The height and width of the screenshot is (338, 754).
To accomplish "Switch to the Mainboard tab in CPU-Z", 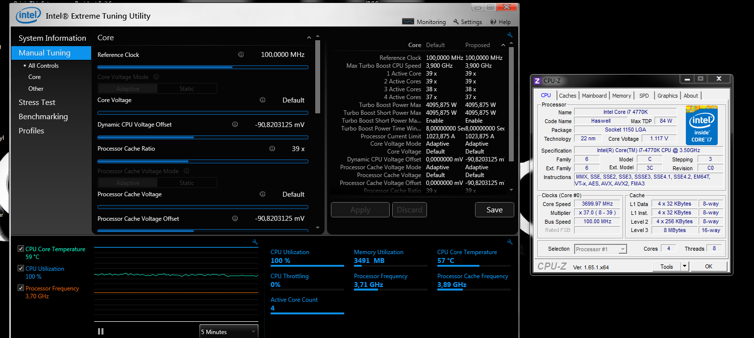I will pos(594,96).
